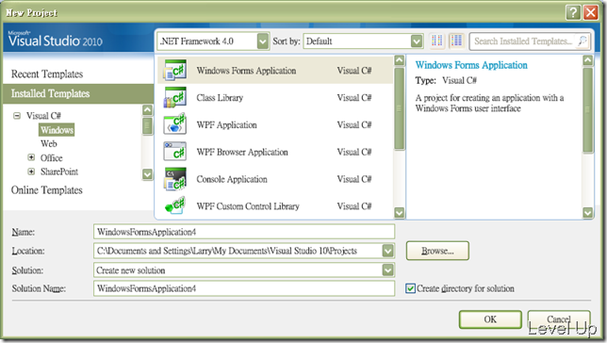Open the Recent Templates section
Viewport: 607px width, 343px height.
pos(47,73)
